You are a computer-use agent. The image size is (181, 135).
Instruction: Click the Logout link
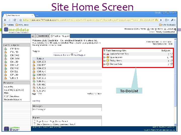pos(170,29)
